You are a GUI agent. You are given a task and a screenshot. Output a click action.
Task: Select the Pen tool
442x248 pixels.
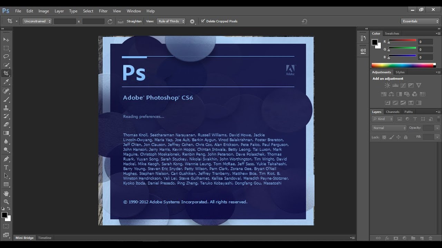[x=6, y=159]
